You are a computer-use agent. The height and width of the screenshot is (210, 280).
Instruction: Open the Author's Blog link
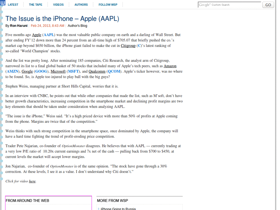point(77,26)
